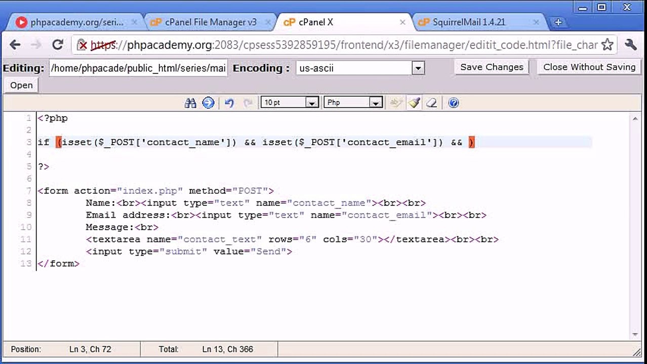Screen dimensions: 647x364
Task: Click the Save Changes button
Action: point(492,67)
